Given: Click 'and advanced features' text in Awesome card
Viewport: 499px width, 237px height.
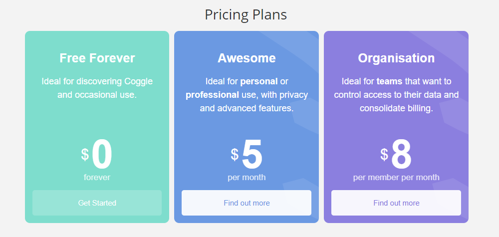Looking at the screenshot, I should pyautogui.click(x=247, y=108).
